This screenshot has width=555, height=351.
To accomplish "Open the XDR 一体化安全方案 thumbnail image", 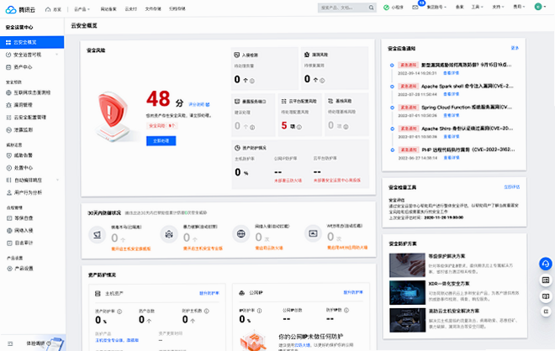I will tap(407, 293).
